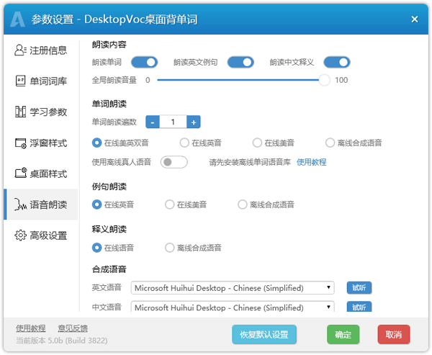The width and height of the screenshot is (432, 355).
Task: Click the 合成语音 section heading
Action: [x=109, y=269]
